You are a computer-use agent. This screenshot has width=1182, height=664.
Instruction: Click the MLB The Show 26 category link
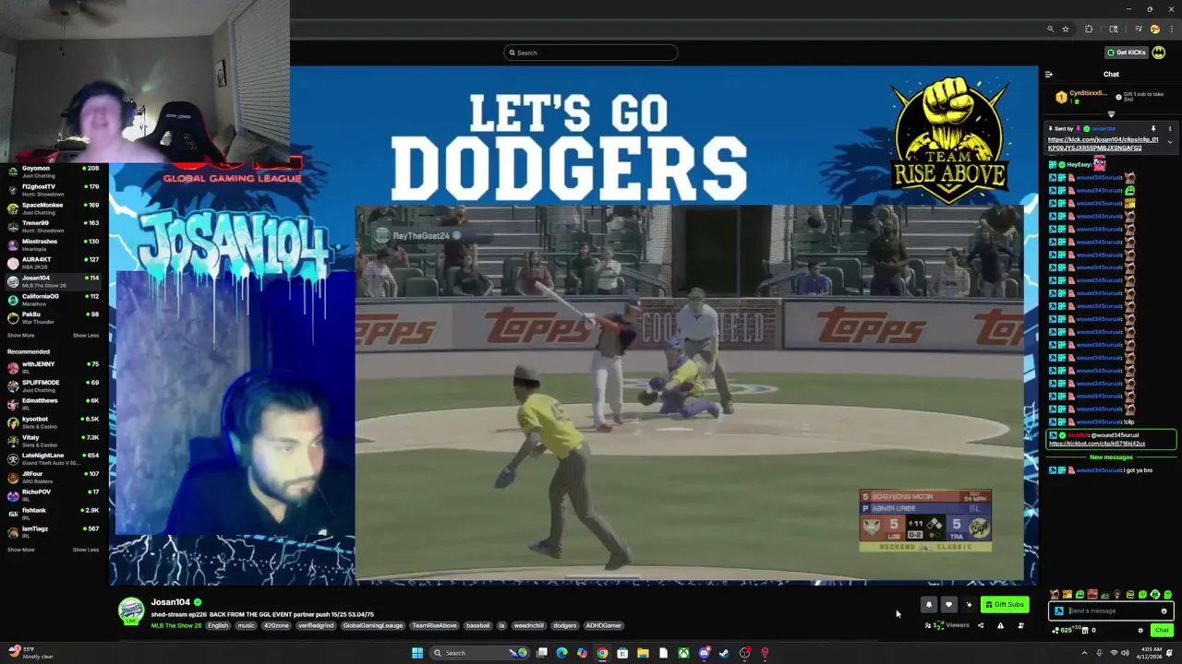pyautogui.click(x=176, y=625)
